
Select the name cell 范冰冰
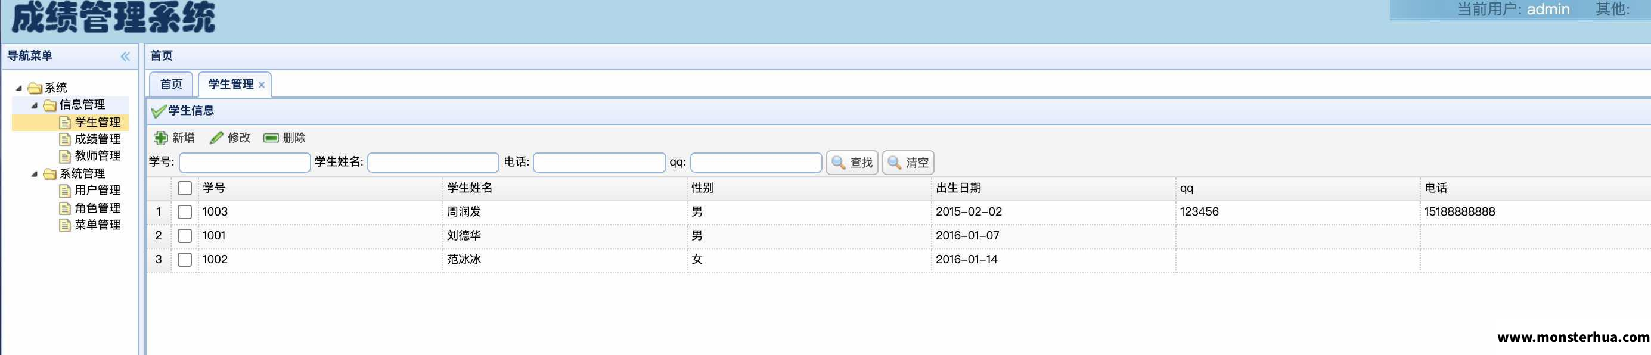click(464, 260)
